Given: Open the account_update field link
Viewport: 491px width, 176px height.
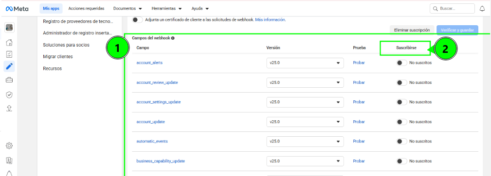Looking at the screenshot, I should [x=151, y=122].
